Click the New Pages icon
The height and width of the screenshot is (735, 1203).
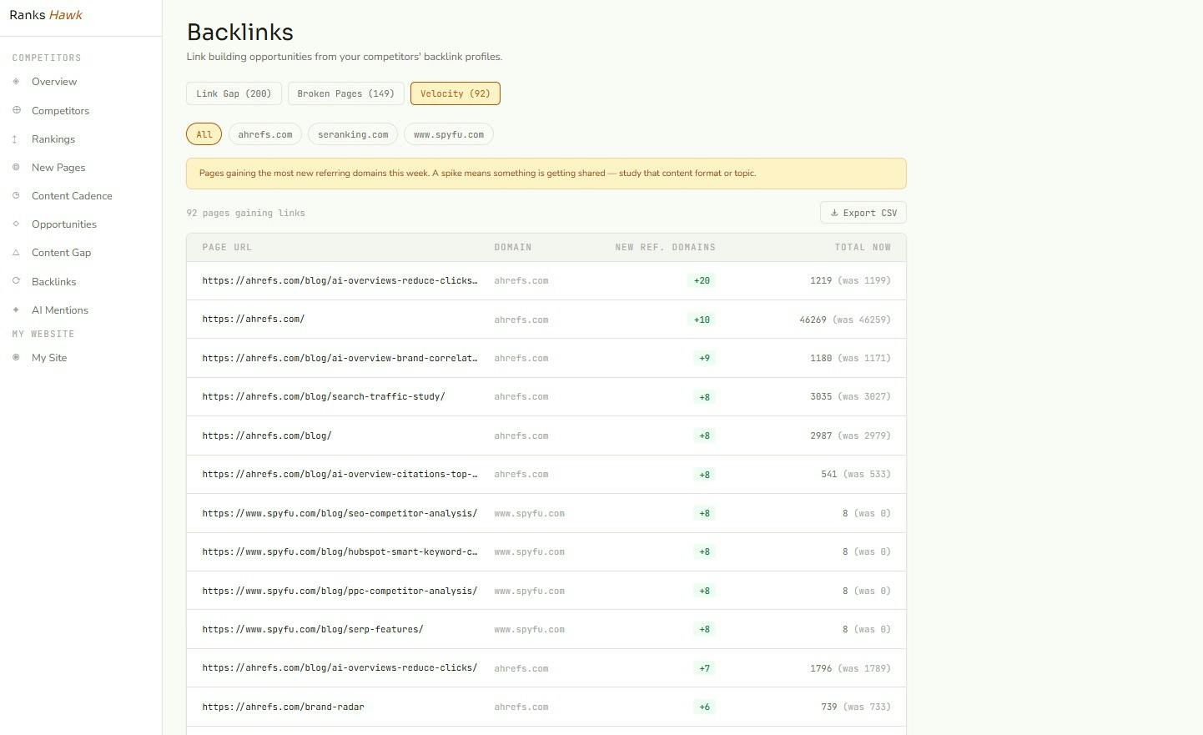16,168
